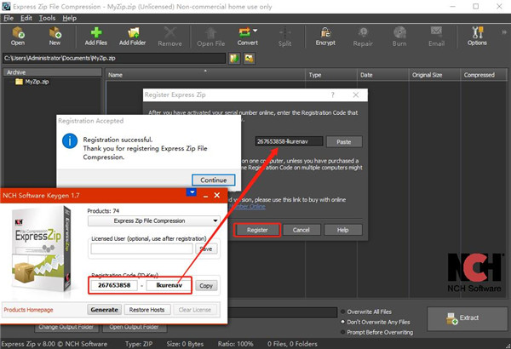Screen dimensions: 511x349
Task: Sort by the Compressed column header
Action: coord(484,75)
